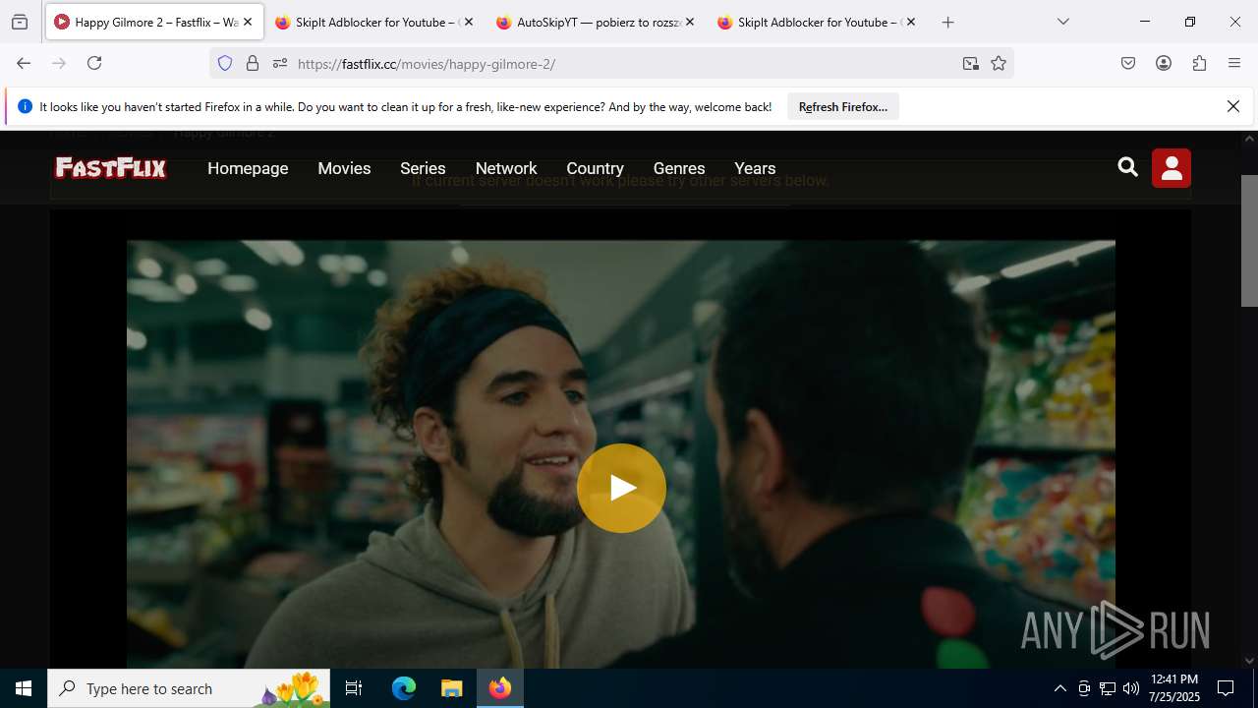Screen dimensions: 1258x708
Task: Open the Firefox View button
Action: tap(20, 22)
